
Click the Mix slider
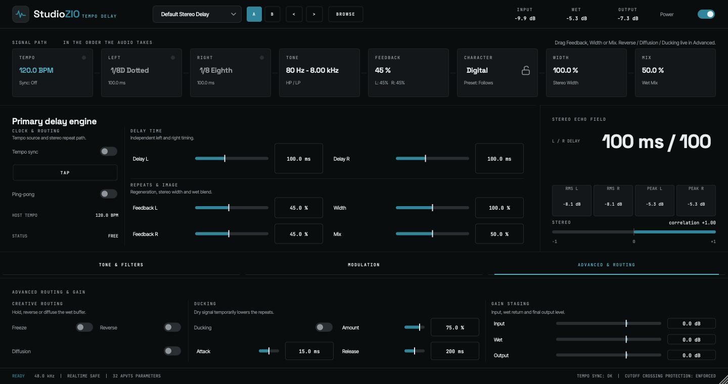pyautogui.click(x=432, y=234)
